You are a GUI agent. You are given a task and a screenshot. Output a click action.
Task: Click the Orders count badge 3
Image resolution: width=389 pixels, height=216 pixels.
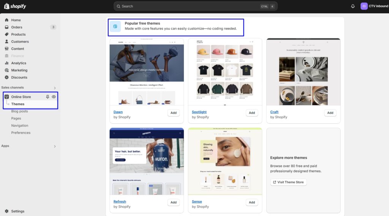point(53,27)
